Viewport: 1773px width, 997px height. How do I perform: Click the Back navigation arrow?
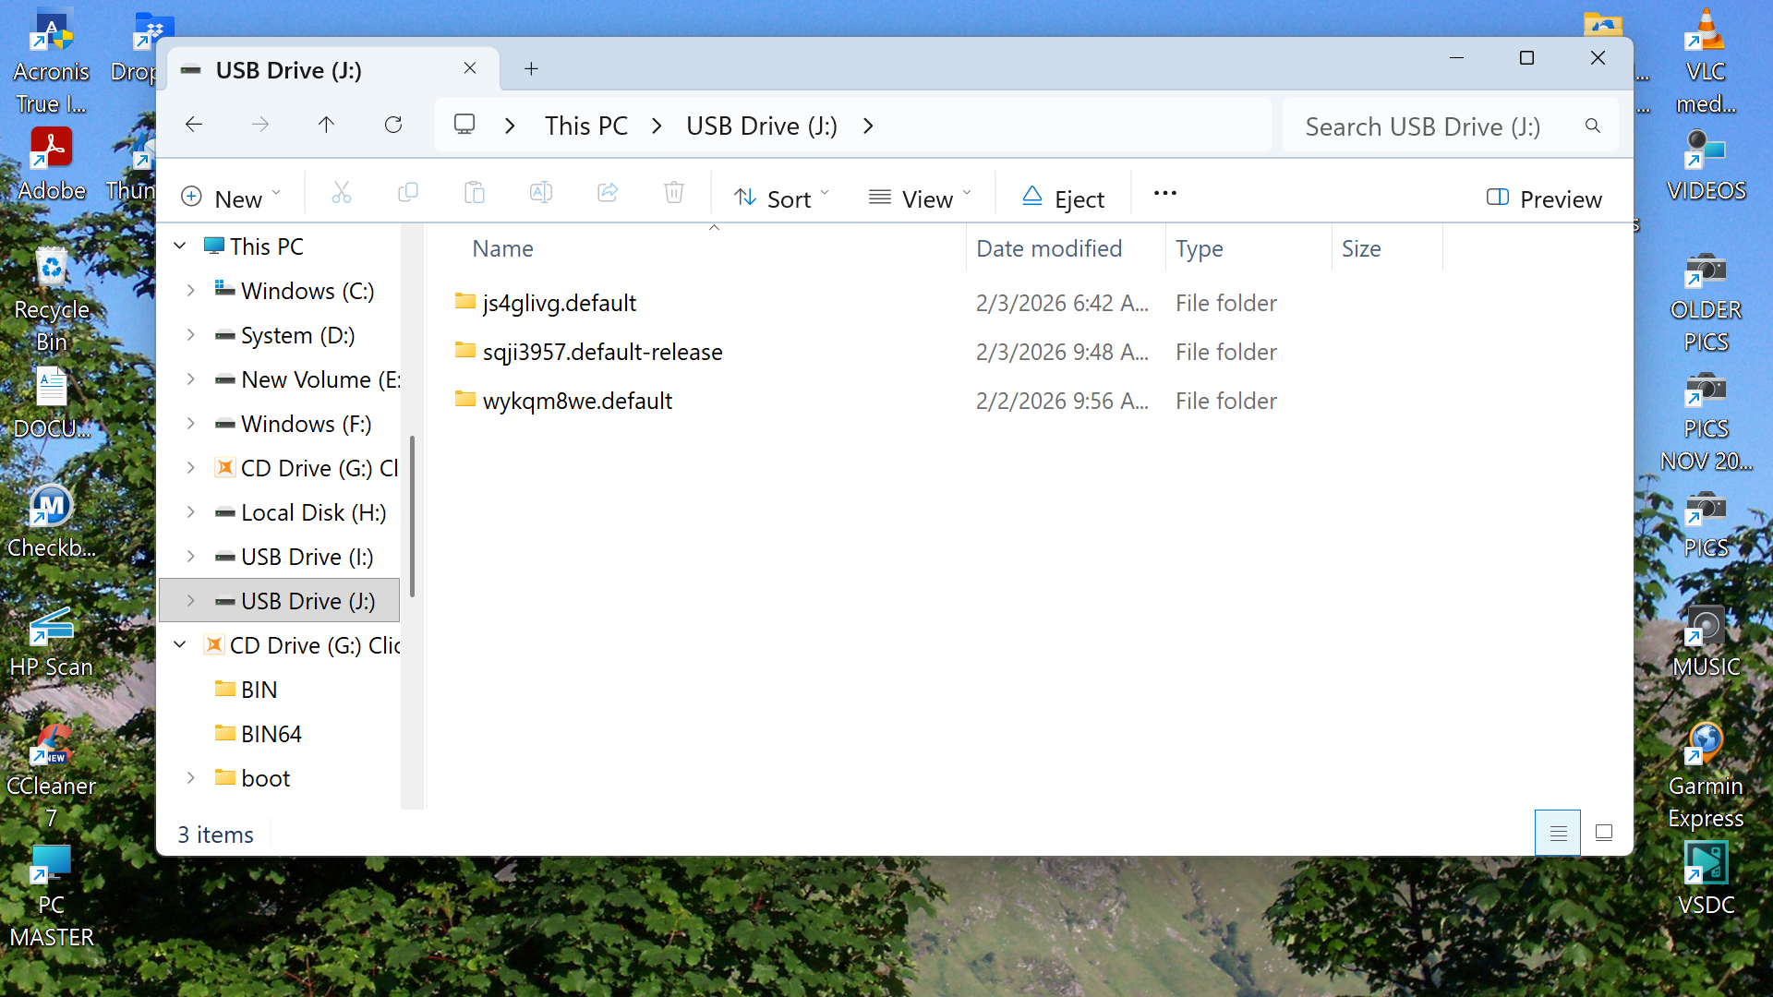pyautogui.click(x=194, y=125)
